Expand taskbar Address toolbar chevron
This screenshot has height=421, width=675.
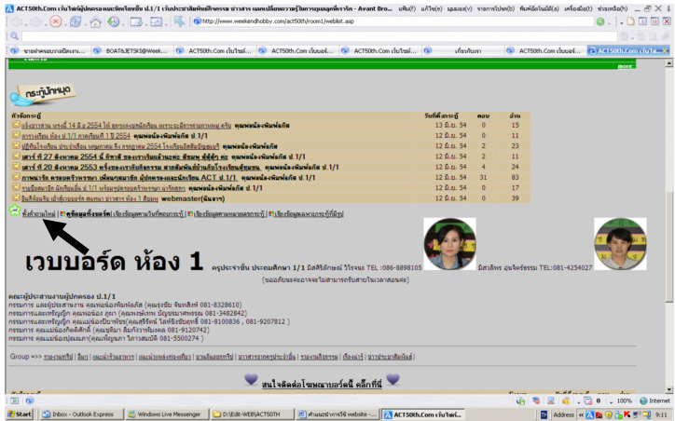pyautogui.click(x=582, y=414)
